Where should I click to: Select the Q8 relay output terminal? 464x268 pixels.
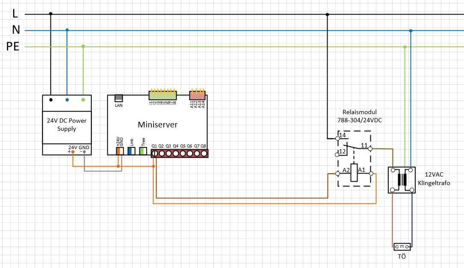coord(204,153)
